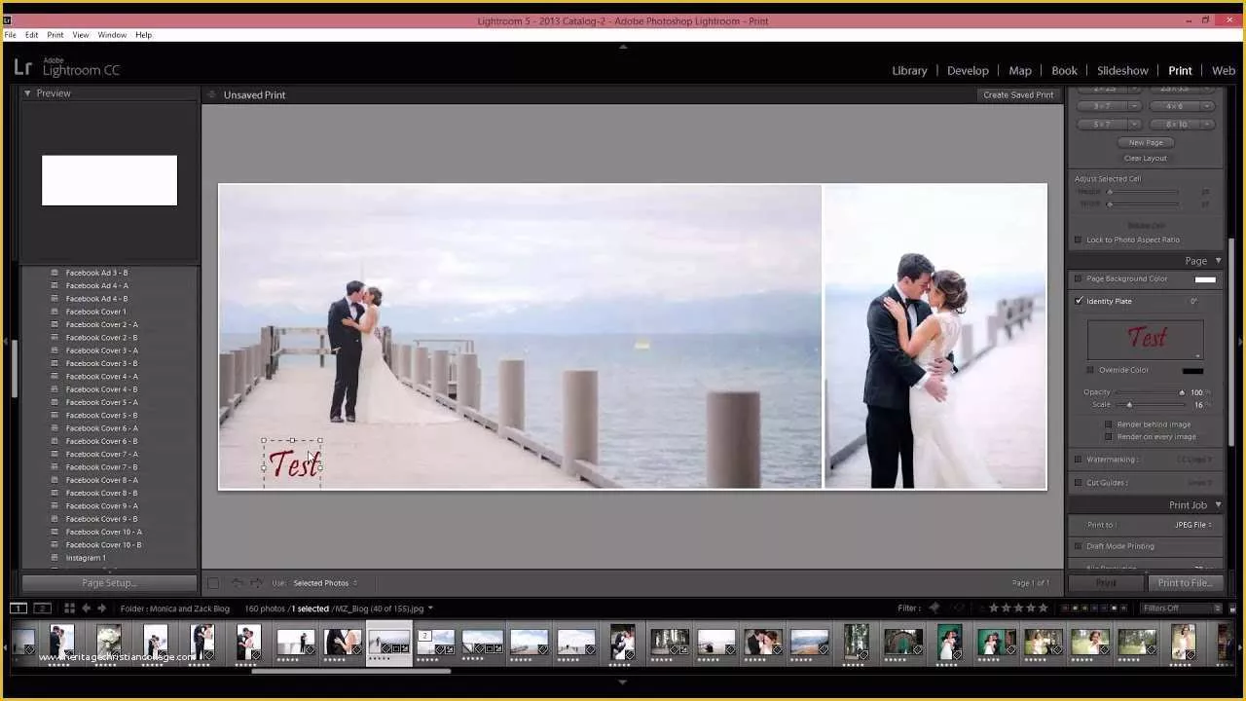Click the Page Setup button
This screenshot has width=1246, height=701.
click(x=109, y=583)
